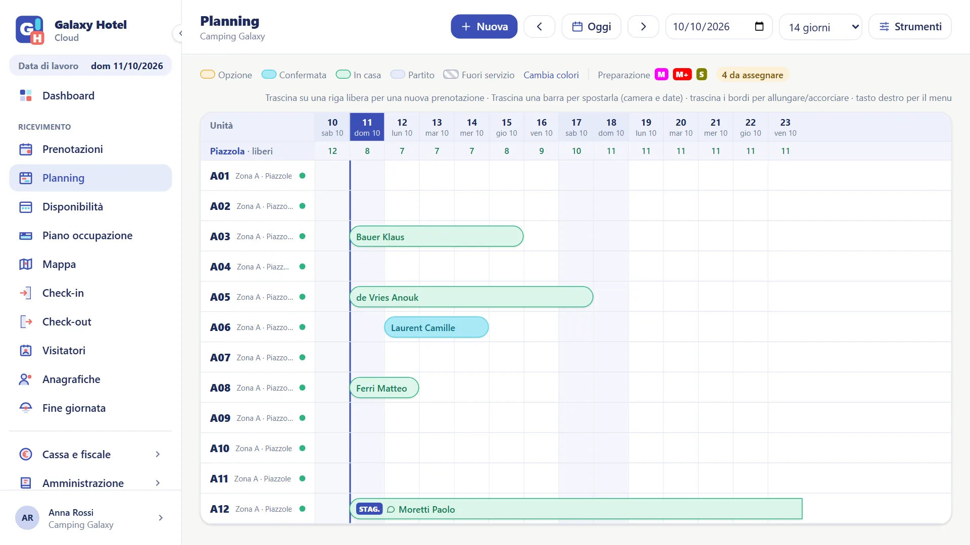Create a new booking with Nuova
The height and width of the screenshot is (545, 970).
pos(484,26)
